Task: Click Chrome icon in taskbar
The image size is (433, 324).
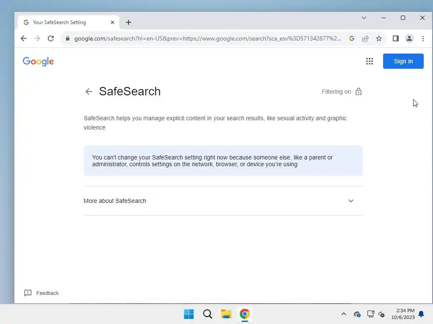Action: (x=245, y=314)
